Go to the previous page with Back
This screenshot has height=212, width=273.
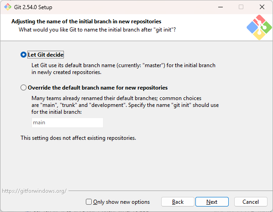pyautogui.click(x=178, y=202)
